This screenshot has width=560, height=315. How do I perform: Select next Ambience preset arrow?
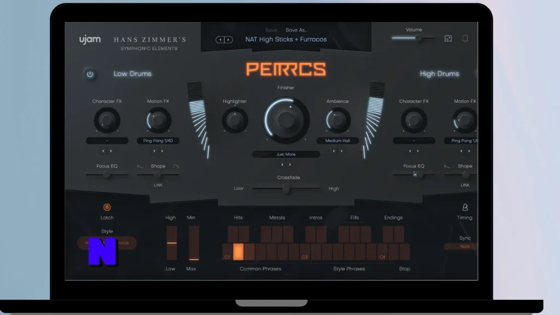[342, 151]
